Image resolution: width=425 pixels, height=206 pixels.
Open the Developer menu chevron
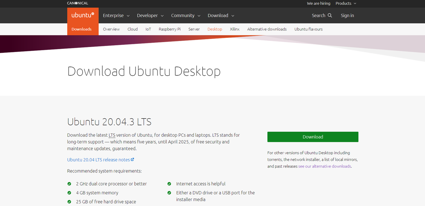click(163, 16)
